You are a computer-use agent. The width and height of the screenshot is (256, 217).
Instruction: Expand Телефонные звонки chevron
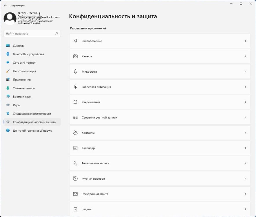coord(245,163)
